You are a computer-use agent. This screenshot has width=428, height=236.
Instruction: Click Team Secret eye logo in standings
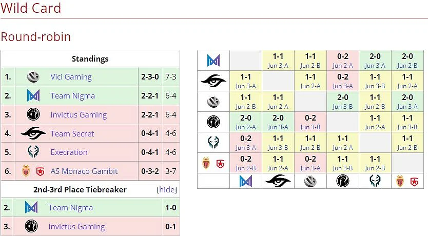[33, 133]
